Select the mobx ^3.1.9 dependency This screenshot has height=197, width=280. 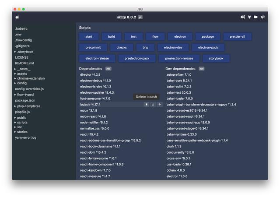(x=88, y=110)
